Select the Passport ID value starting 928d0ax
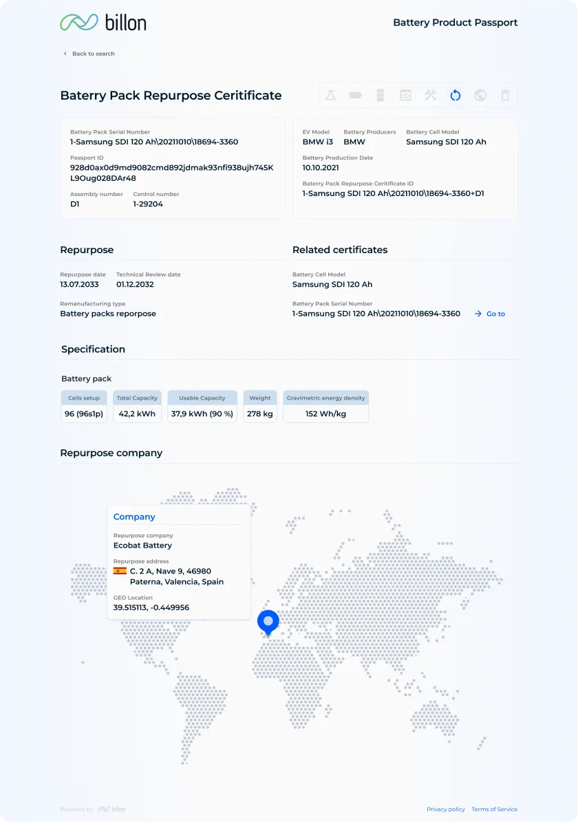This screenshot has width=578, height=822. (x=172, y=173)
